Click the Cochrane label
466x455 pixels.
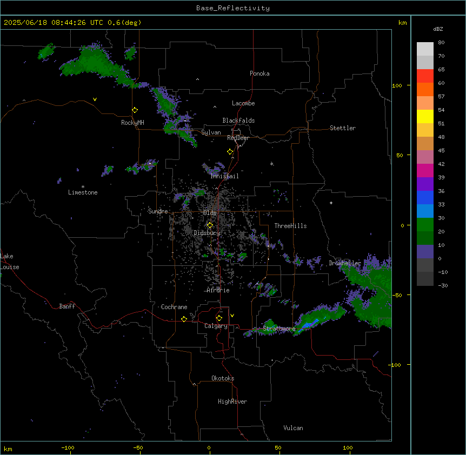(174, 307)
